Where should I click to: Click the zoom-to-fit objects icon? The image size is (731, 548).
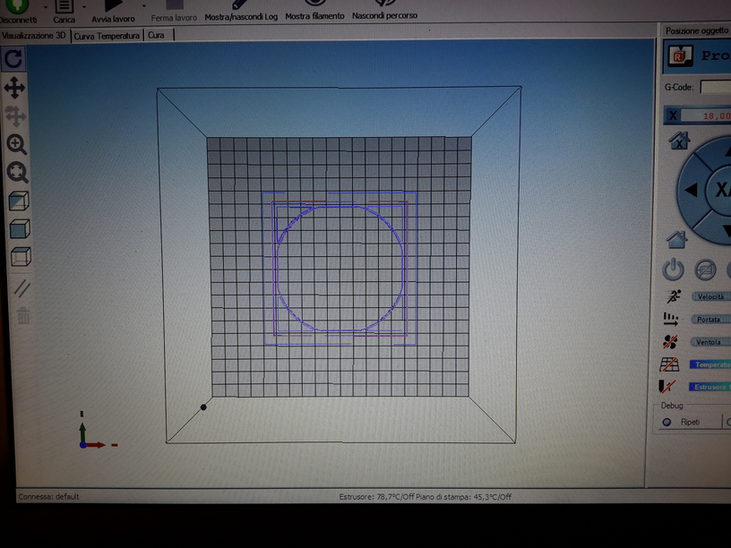point(17,173)
